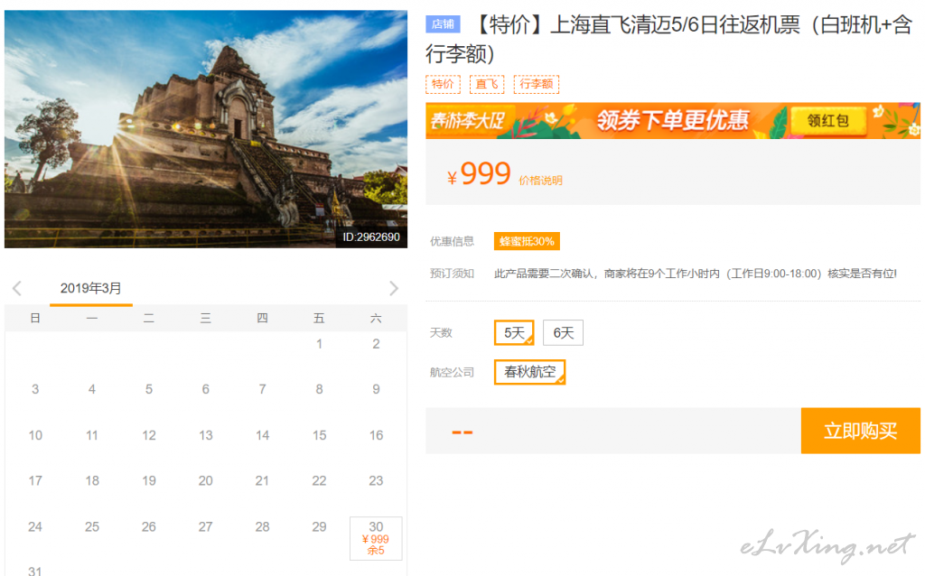Open the 2019年3月 month tab
This screenshot has width=925, height=576.
coord(91,288)
